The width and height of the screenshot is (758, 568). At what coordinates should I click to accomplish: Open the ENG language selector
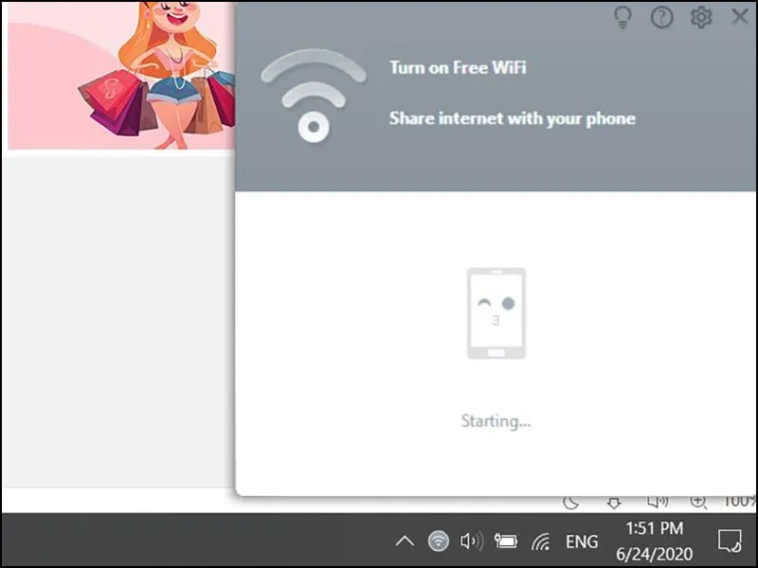point(581,541)
